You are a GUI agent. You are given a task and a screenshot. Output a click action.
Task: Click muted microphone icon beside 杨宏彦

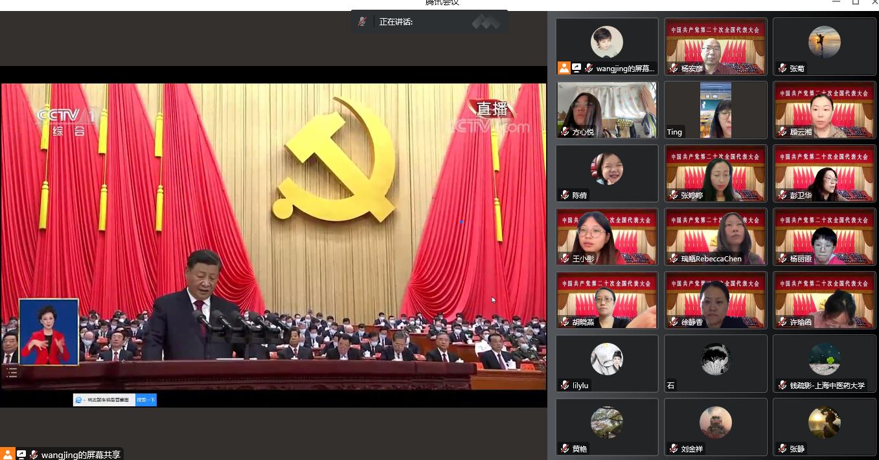coord(674,69)
